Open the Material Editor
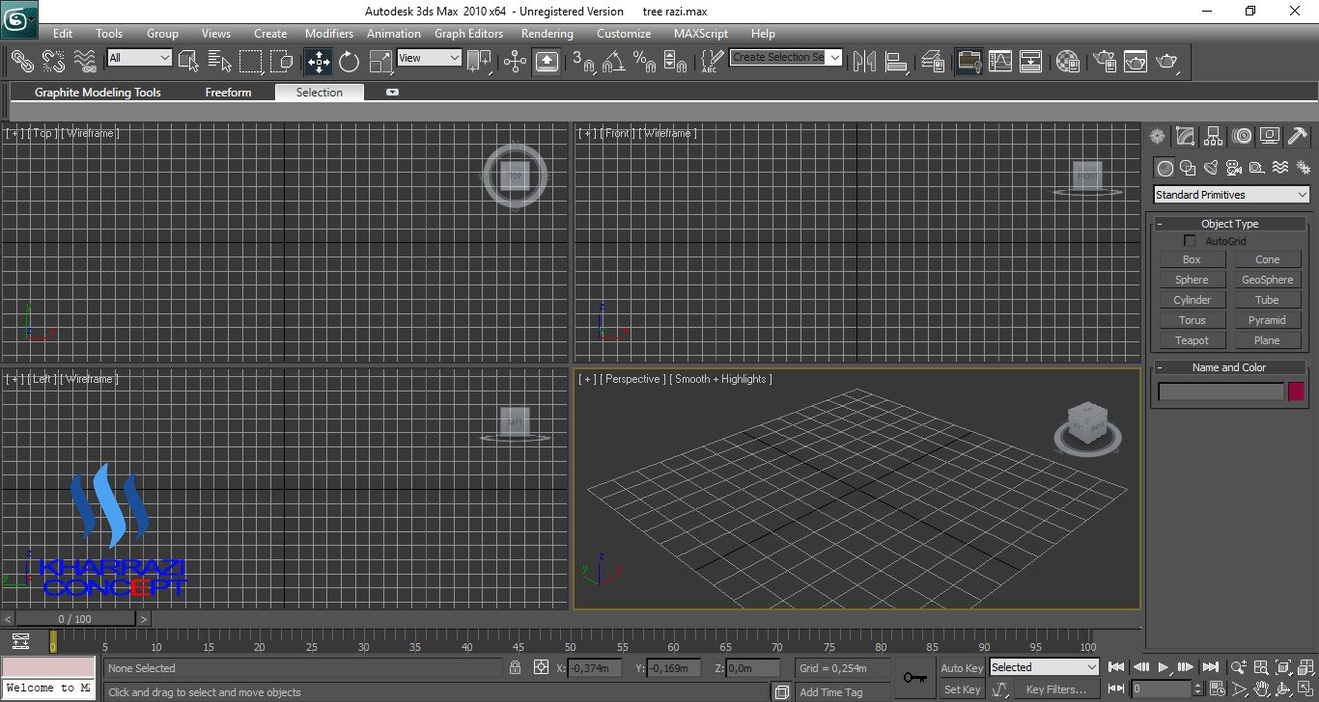The width and height of the screenshot is (1319, 702). [x=1067, y=62]
